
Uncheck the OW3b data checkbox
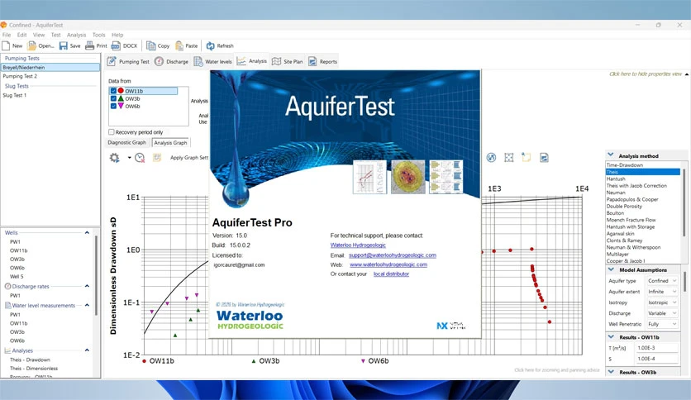click(113, 98)
